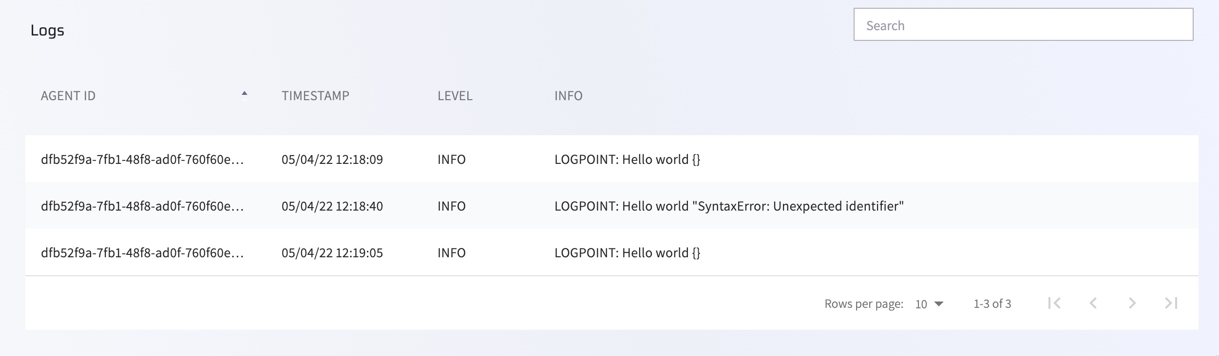The width and height of the screenshot is (1219, 356).
Task: Click the 12:18:09 timestamp cell
Action: (x=332, y=160)
